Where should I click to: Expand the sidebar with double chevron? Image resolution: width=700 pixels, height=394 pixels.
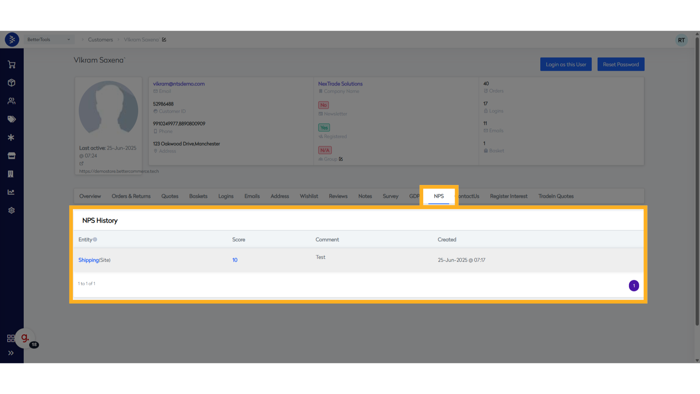pyautogui.click(x=11, y=353)
